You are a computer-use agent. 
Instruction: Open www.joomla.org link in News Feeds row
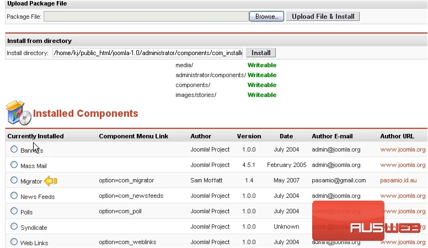403,196
